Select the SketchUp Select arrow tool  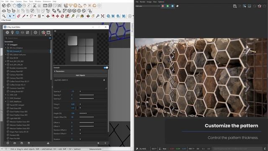pyautogui.click(x=10, y=16)
